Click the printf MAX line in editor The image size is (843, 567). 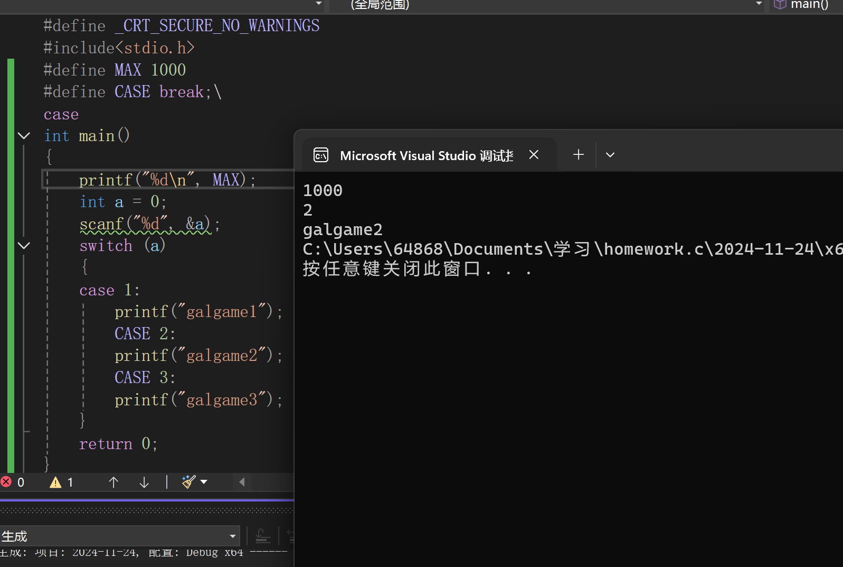pos(167,180)
